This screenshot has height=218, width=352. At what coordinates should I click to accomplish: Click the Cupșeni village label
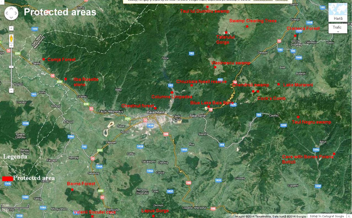(293, 186)
